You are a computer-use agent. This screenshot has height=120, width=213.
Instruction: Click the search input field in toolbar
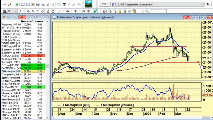tap(158, 11)
